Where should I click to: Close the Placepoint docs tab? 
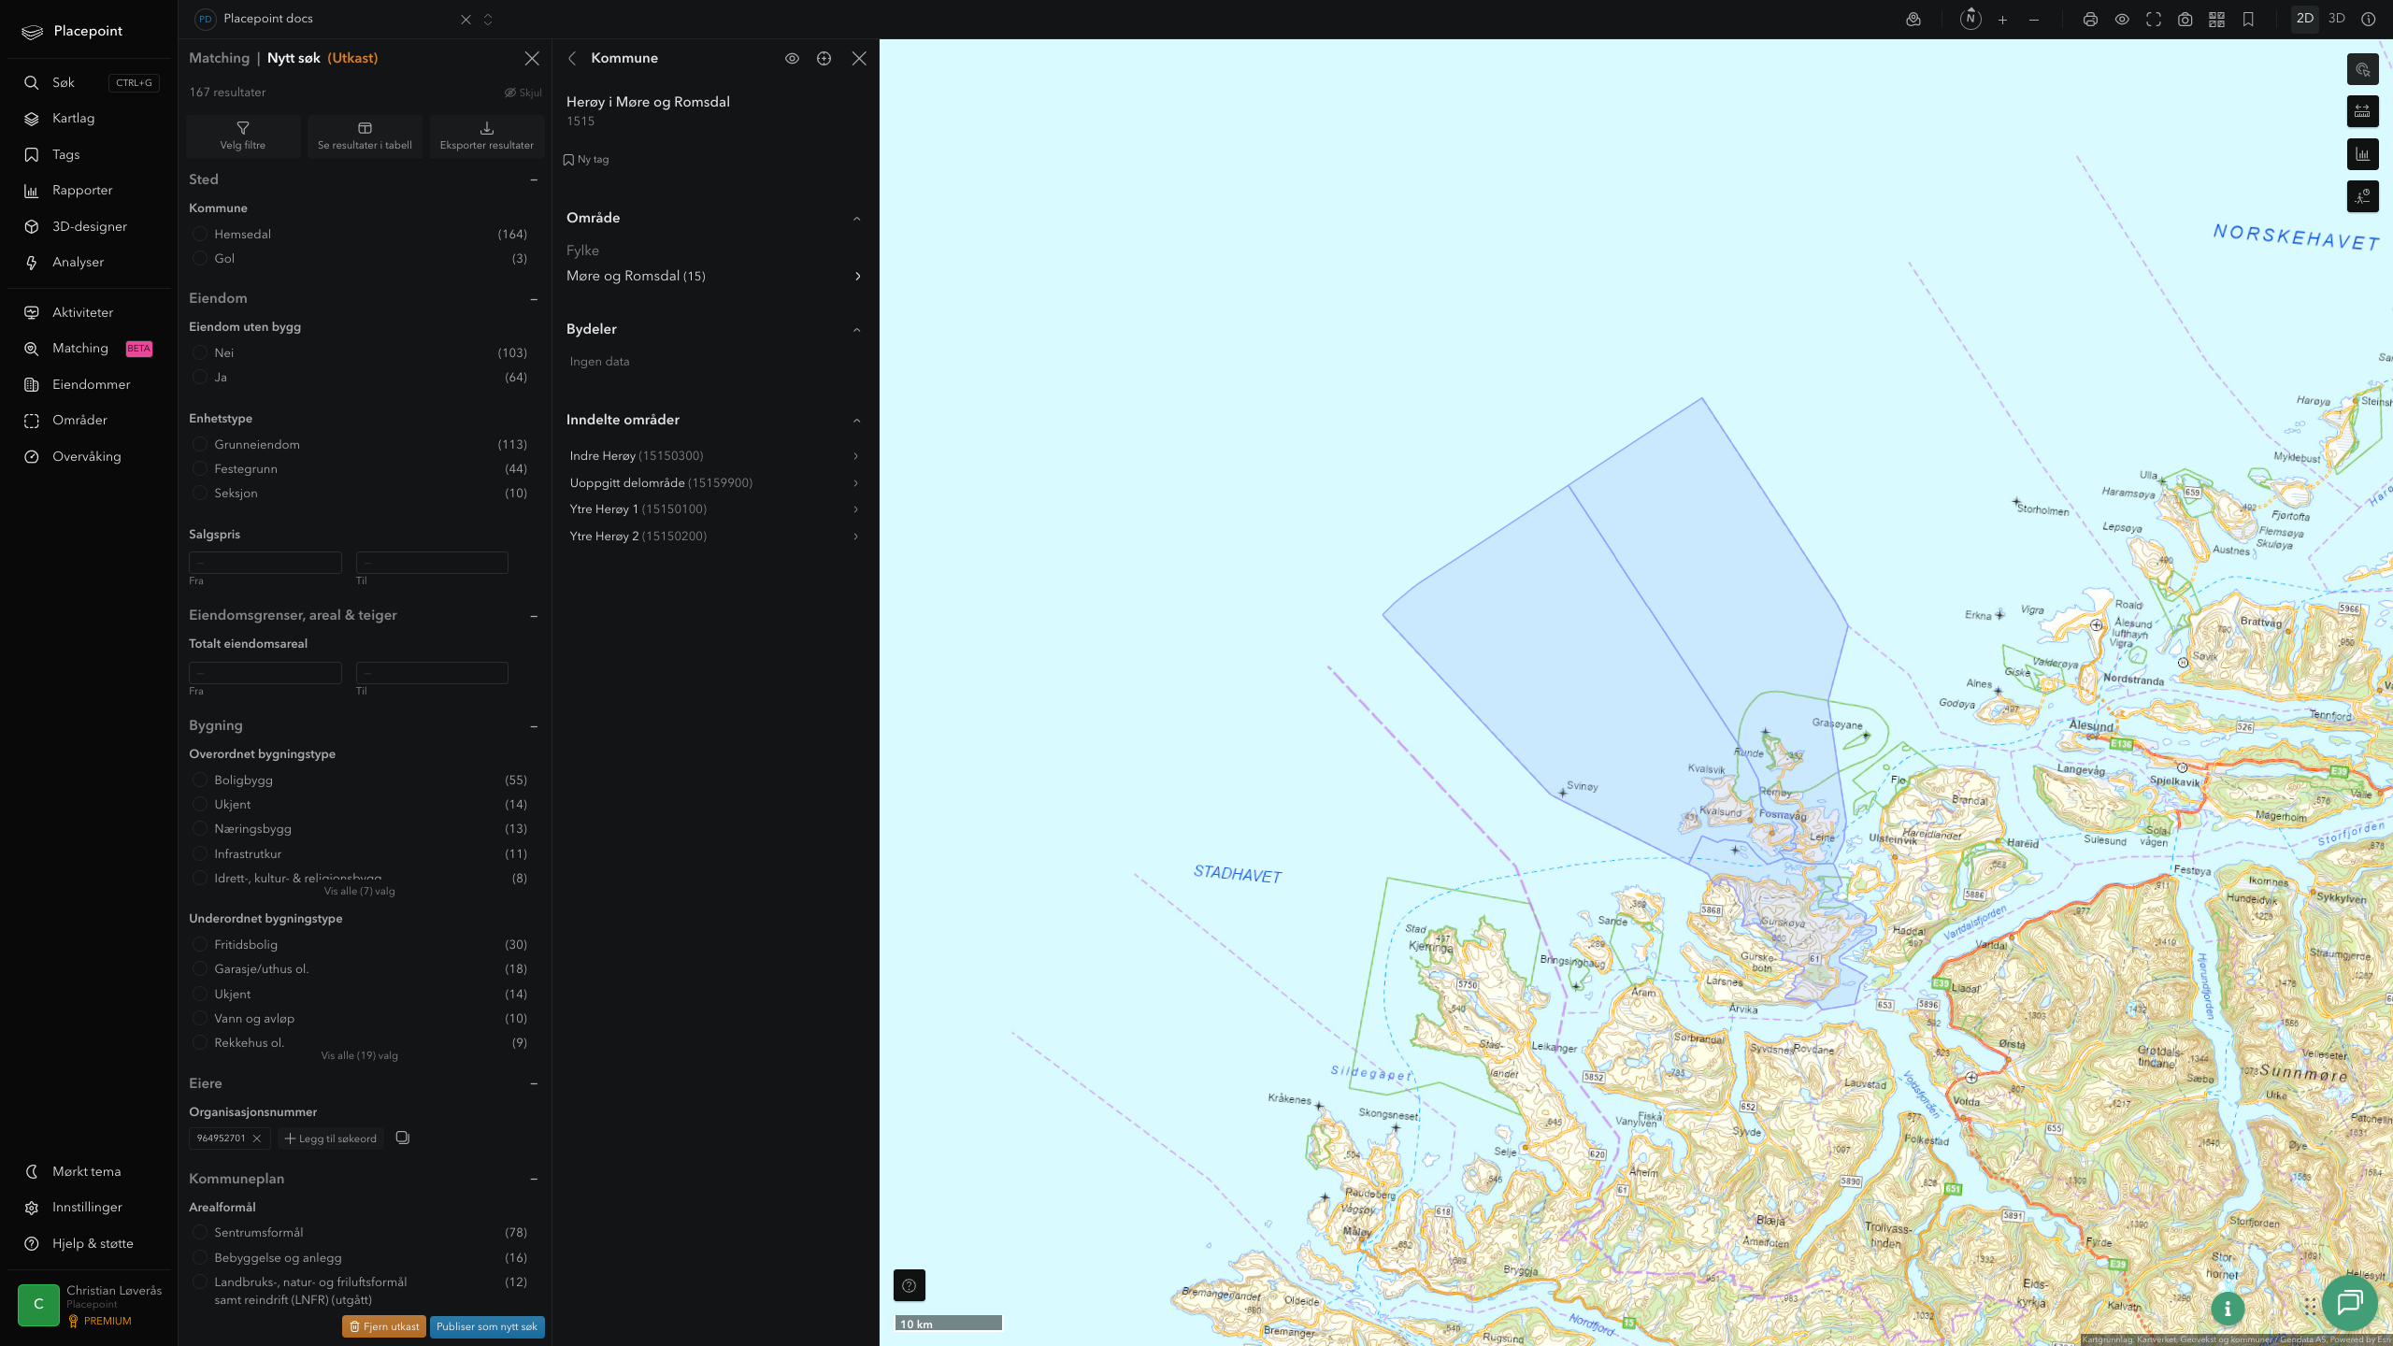pos(466,20)
